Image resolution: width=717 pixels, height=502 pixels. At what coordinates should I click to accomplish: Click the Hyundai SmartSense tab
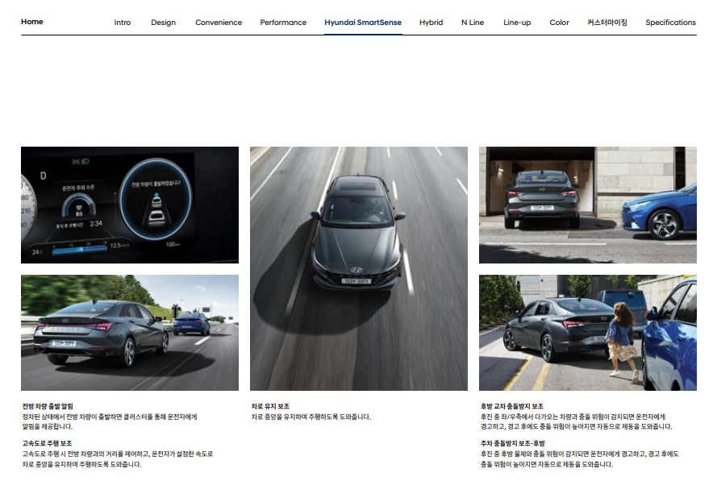pos(363,23)
